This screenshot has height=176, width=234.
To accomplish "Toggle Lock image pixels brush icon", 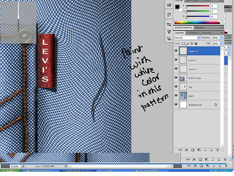I will [188, 44].
